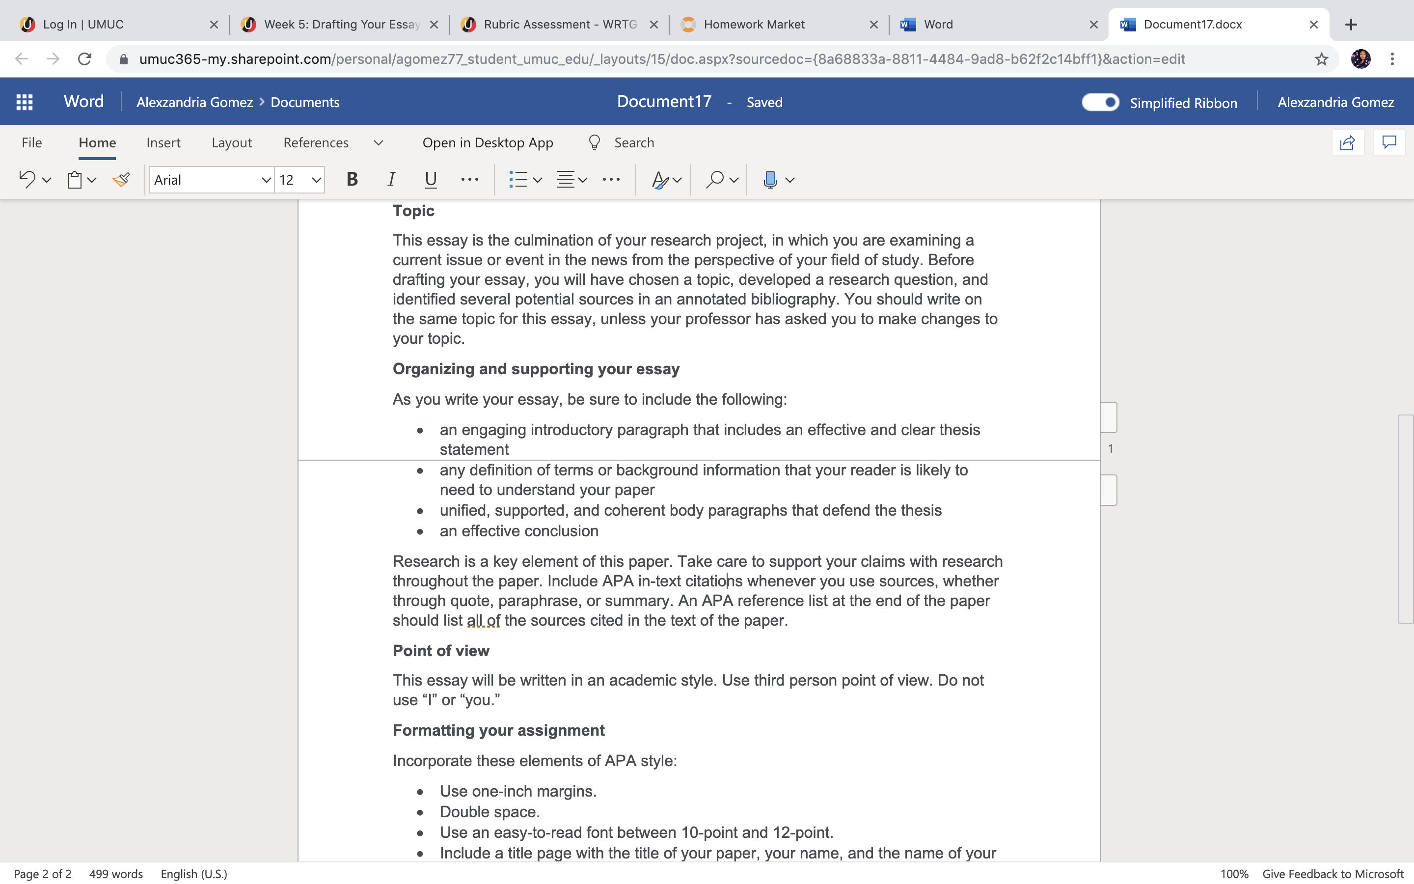Open the app launcher grid

tap(25, 102)
